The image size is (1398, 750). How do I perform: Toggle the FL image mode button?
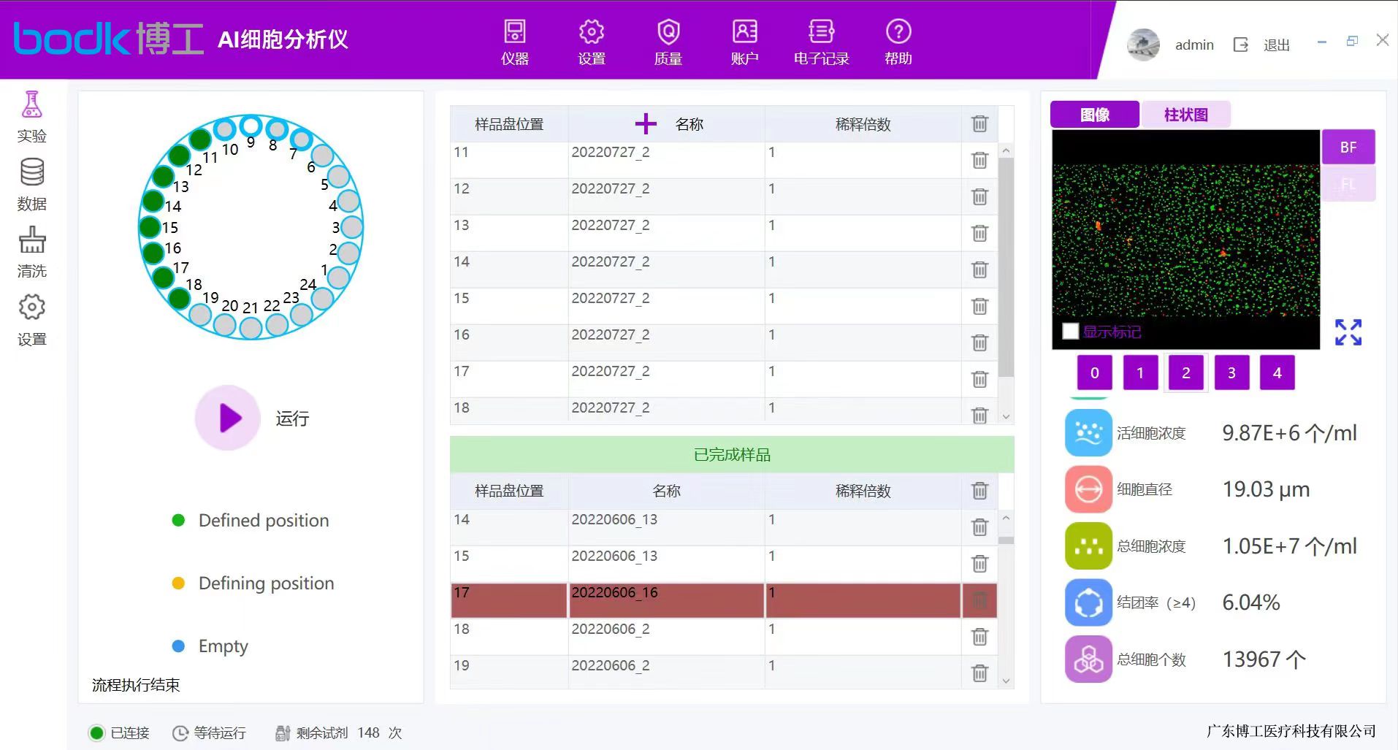[1348, 184]
